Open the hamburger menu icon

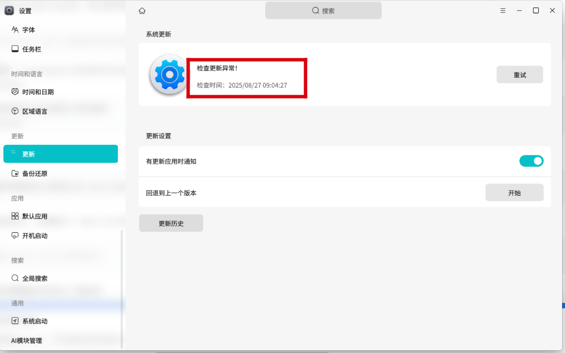point(503,11)
